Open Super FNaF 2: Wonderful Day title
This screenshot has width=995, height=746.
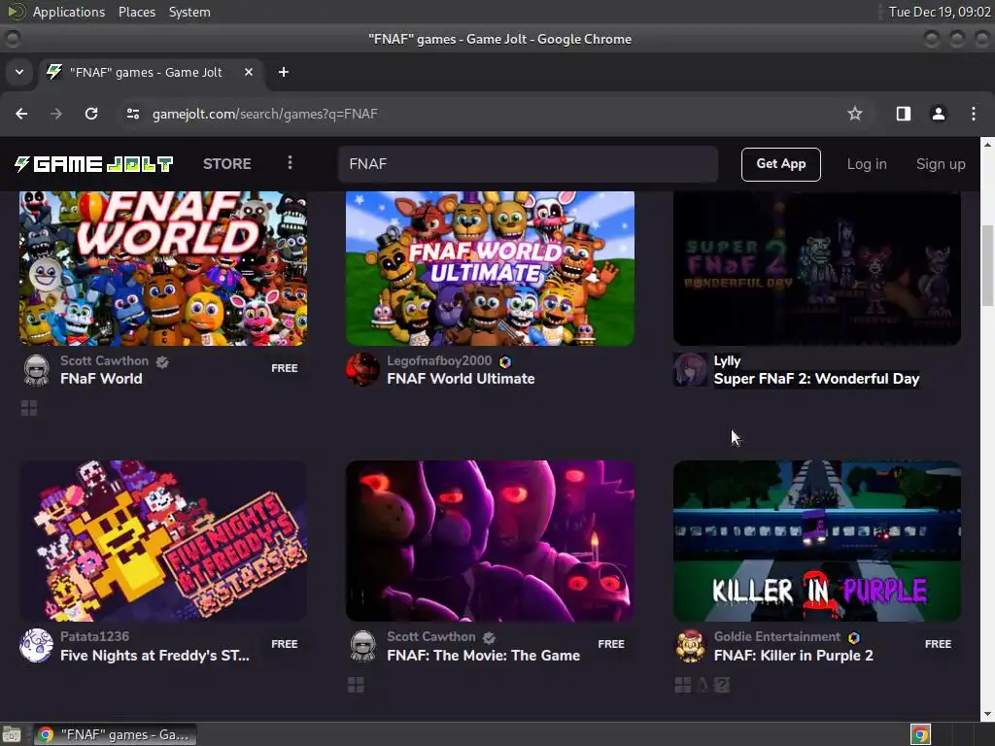pos(816,379)
